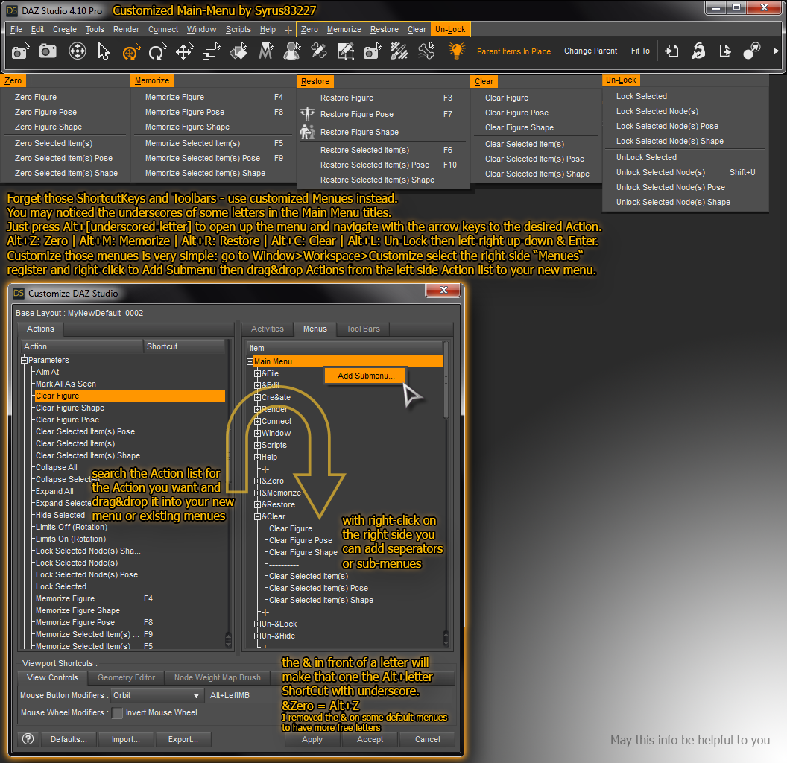Select the orange Universal tool icon
This screenshot has width=787, height=763.
click(131, 51)
